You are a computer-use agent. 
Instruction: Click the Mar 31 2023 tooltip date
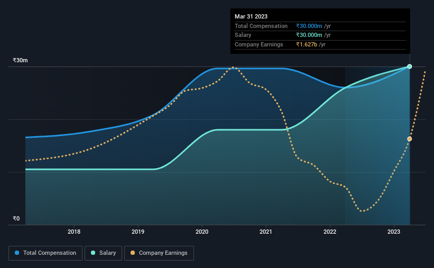tap(251, 16)
